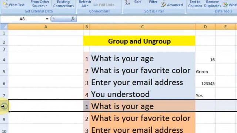This screenshot has width=237, height=133.
Task: Click the Group and Ungroup title cell
Action: tap(139, 41)
